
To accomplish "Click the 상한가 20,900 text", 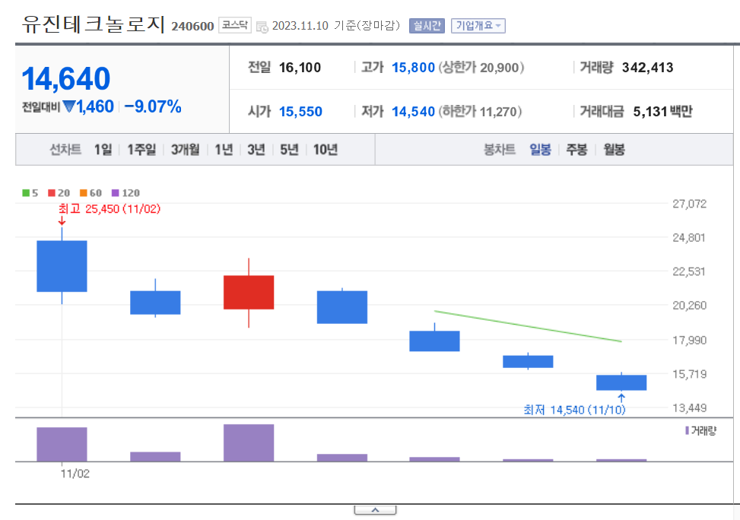I will (x=481, y=68).
